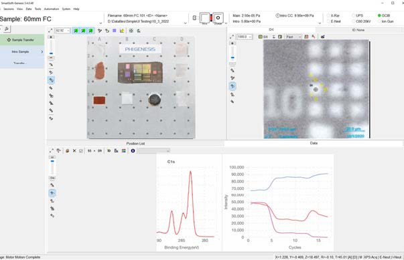
Task: Open the Tools menu
Action: tap(38, 9)
